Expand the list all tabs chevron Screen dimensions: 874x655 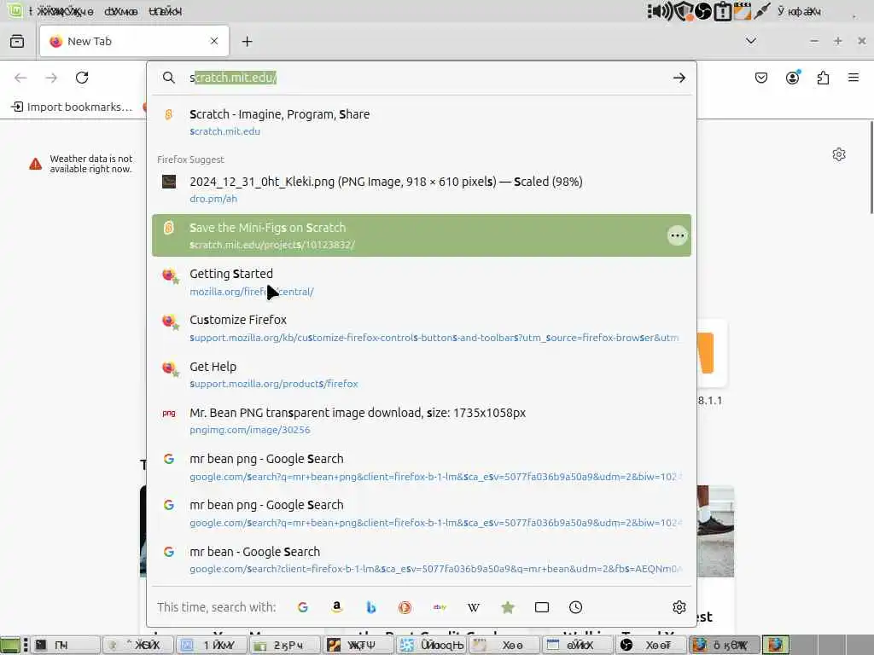[x=751, y=41]
